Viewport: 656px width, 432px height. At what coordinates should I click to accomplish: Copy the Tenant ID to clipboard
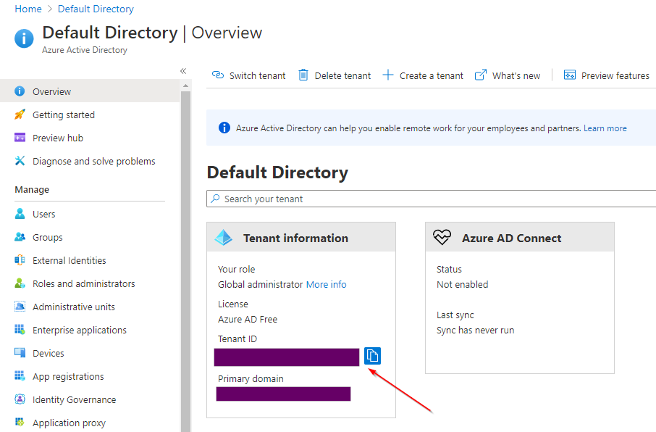pos(372,356)
